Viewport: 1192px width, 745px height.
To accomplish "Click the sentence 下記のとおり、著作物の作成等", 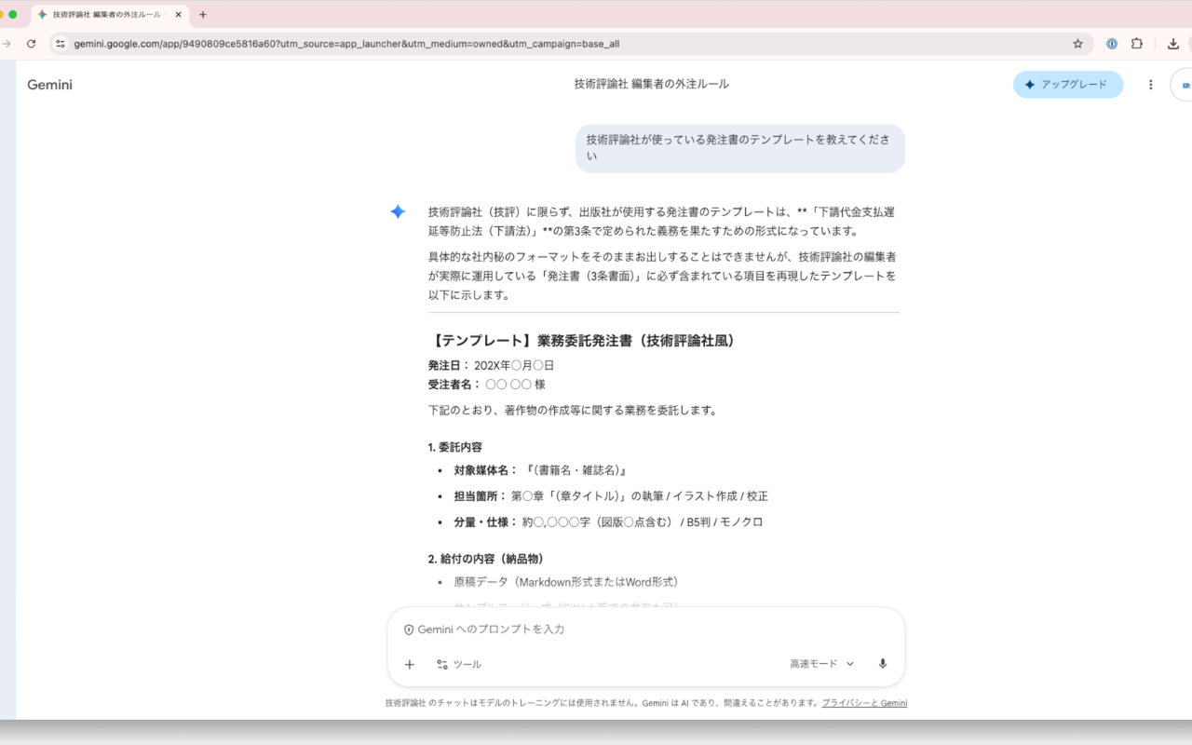I will pyautogui.click(x=573, y=411).
